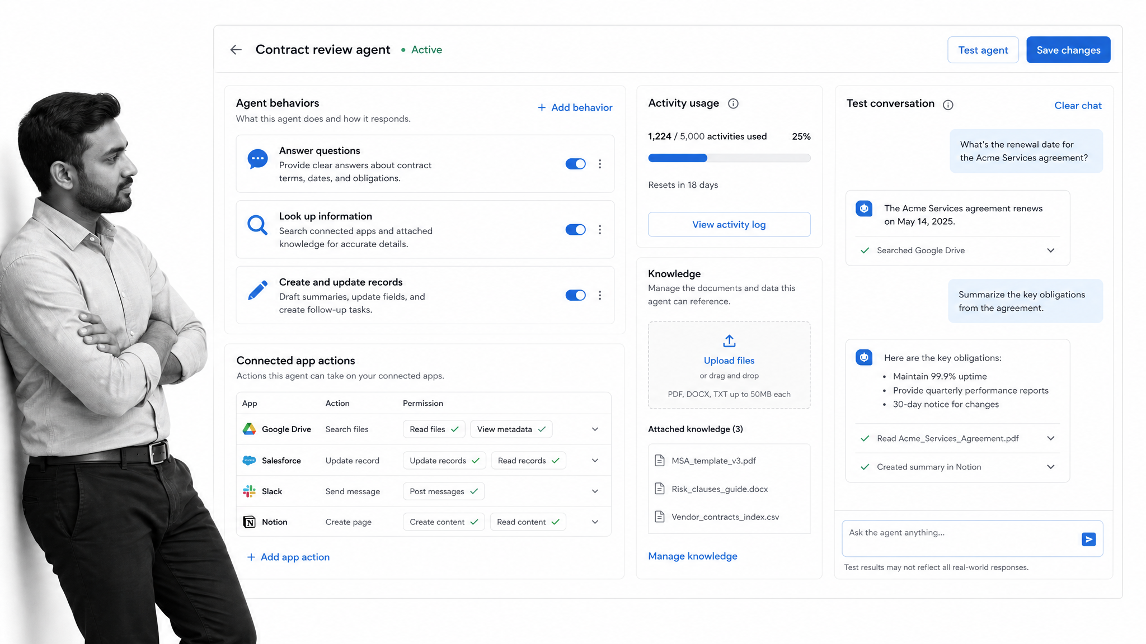Click the Test agent button

(x=983, y=50)
